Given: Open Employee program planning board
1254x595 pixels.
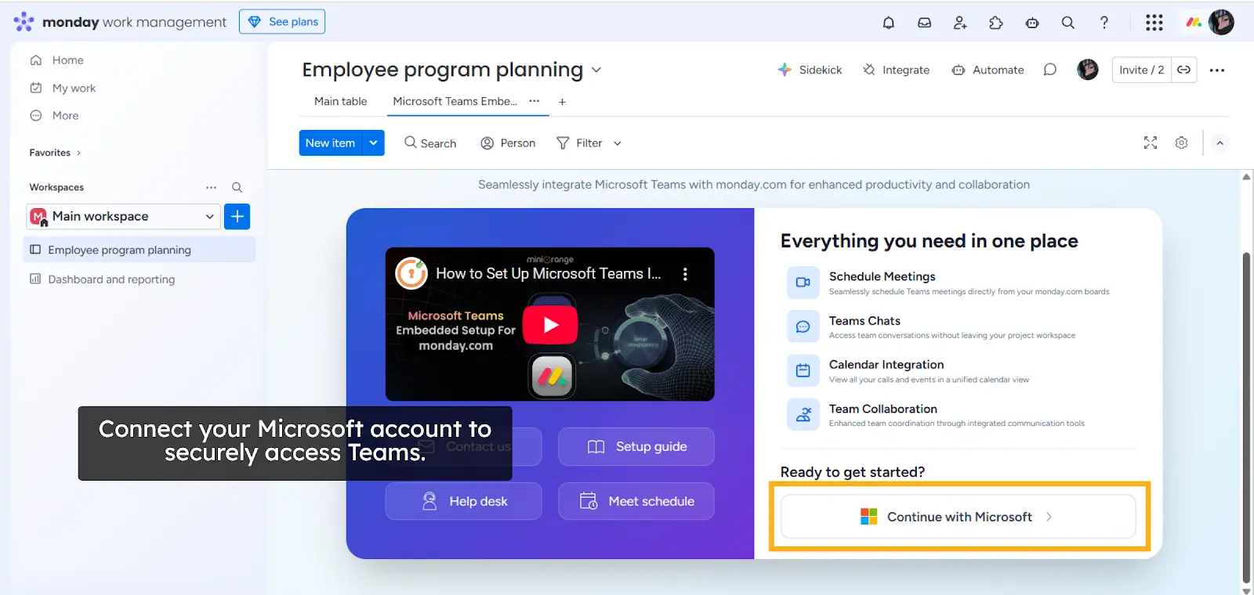Looking at the screenshot, I should click(x=140, y=250).
